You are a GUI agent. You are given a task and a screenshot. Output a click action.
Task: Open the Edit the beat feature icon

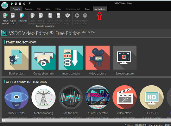coord(71,97)
